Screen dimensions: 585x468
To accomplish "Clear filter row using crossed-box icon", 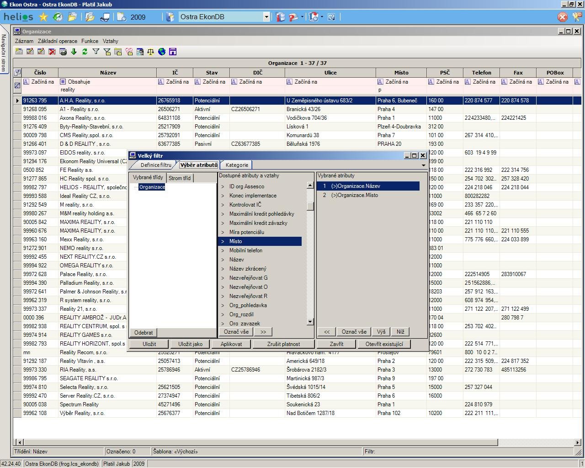I will 17,85.
